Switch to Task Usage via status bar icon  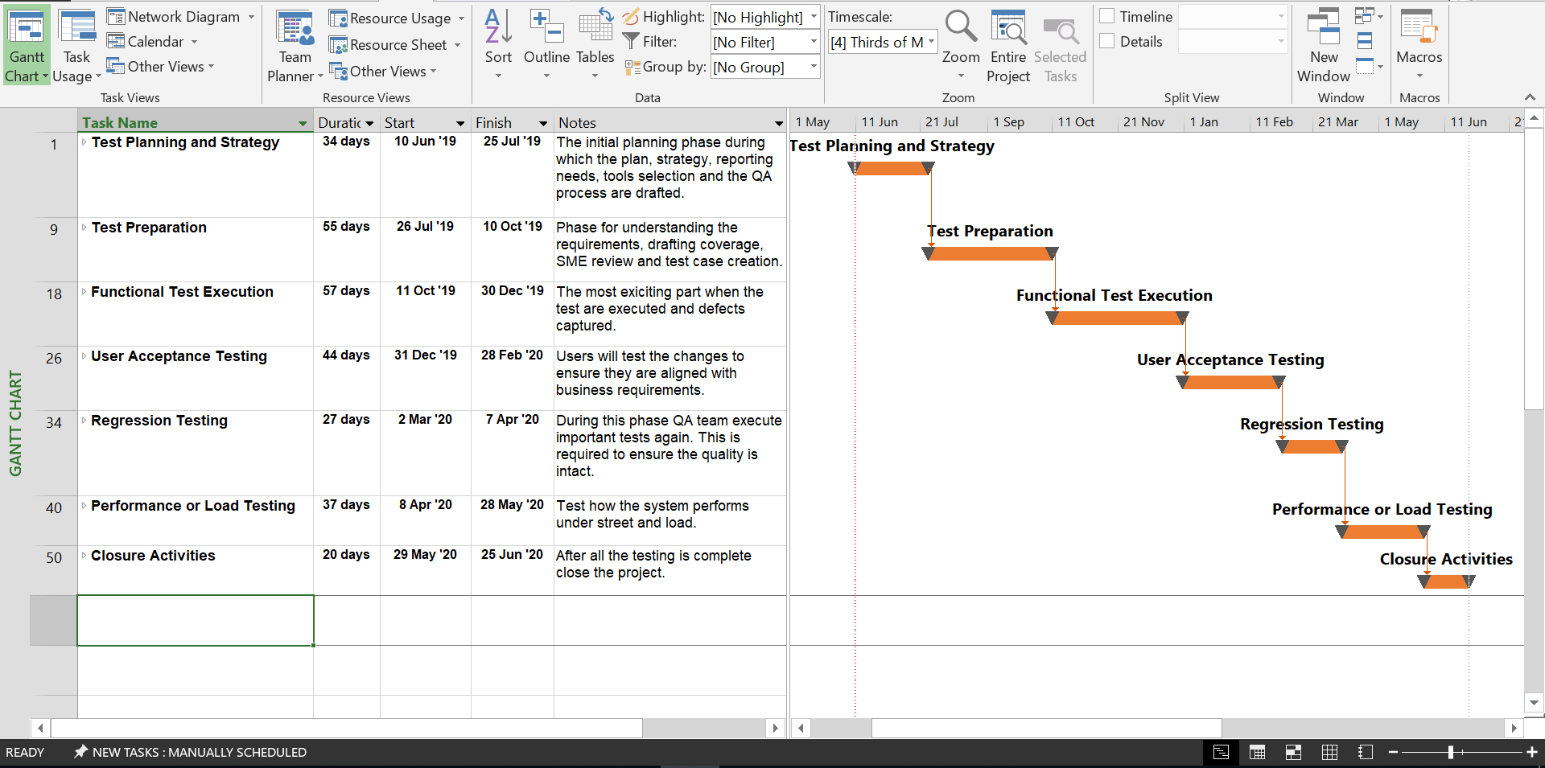pyautogui.click(x=1257, y=753)
